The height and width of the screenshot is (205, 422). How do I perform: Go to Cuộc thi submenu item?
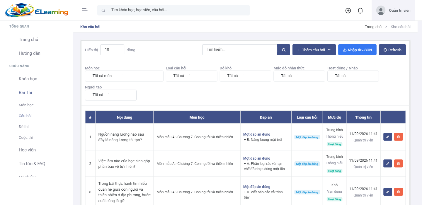[x=26, y=138]
